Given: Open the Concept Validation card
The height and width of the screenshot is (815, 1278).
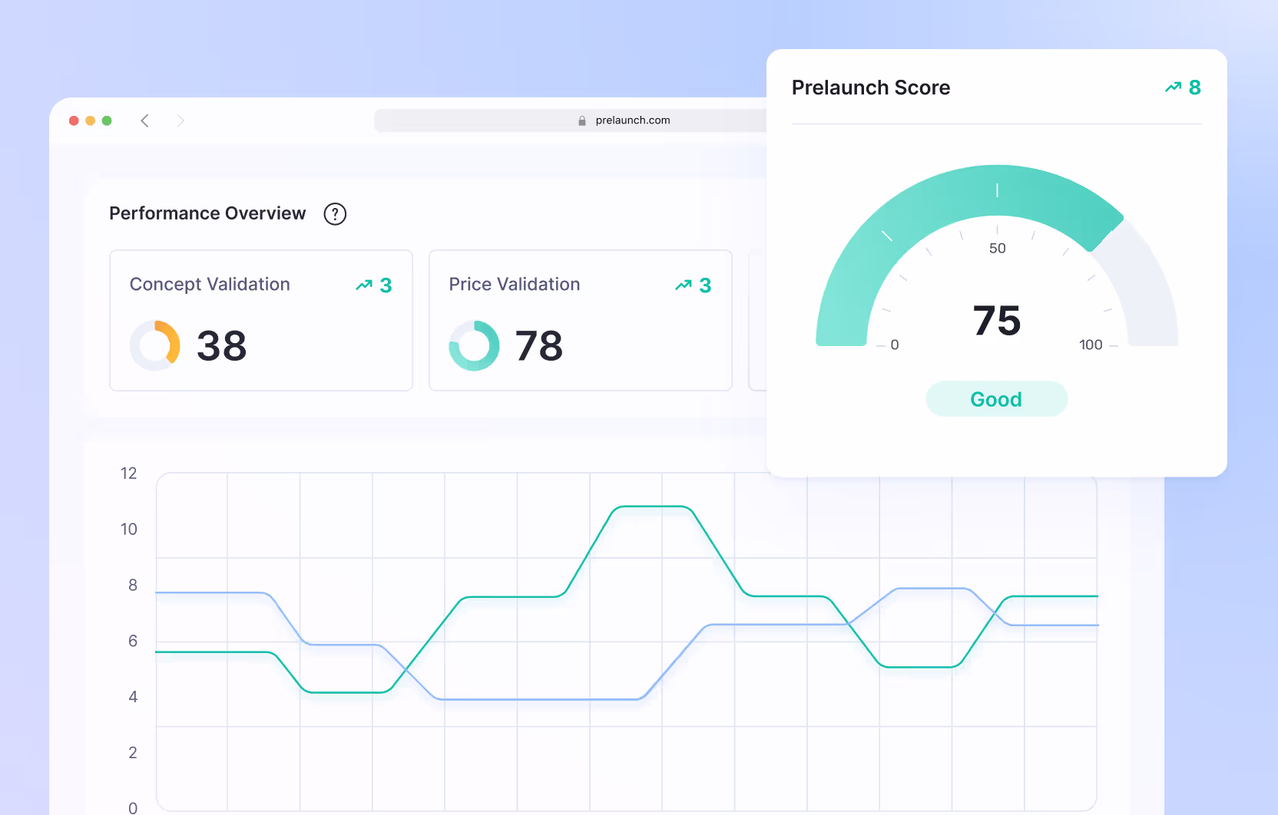Looking at the screenshot, I should click(x=261, y=320).
